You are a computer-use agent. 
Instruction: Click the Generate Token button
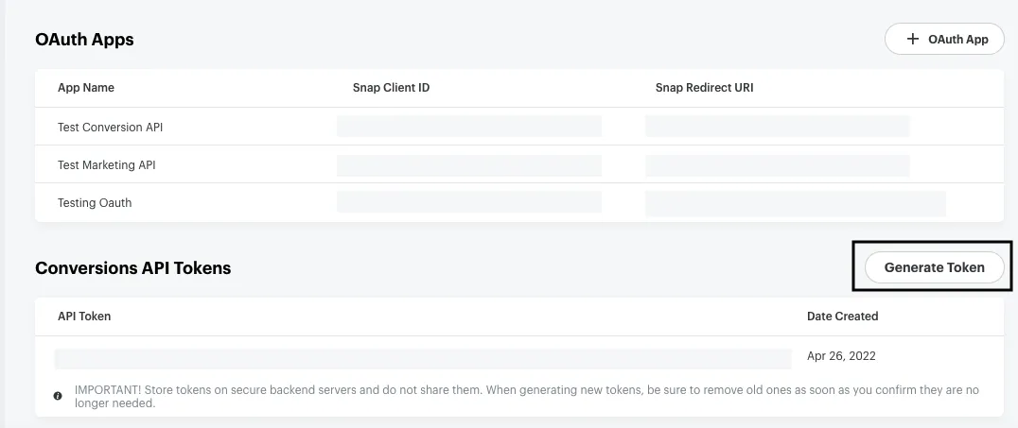pos(934,267)
